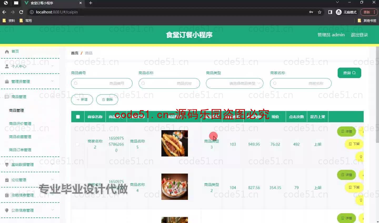This screenshot has width=379, height=223.
Task: Toggle the browser side panel icon
Action: tap(330, 12)
